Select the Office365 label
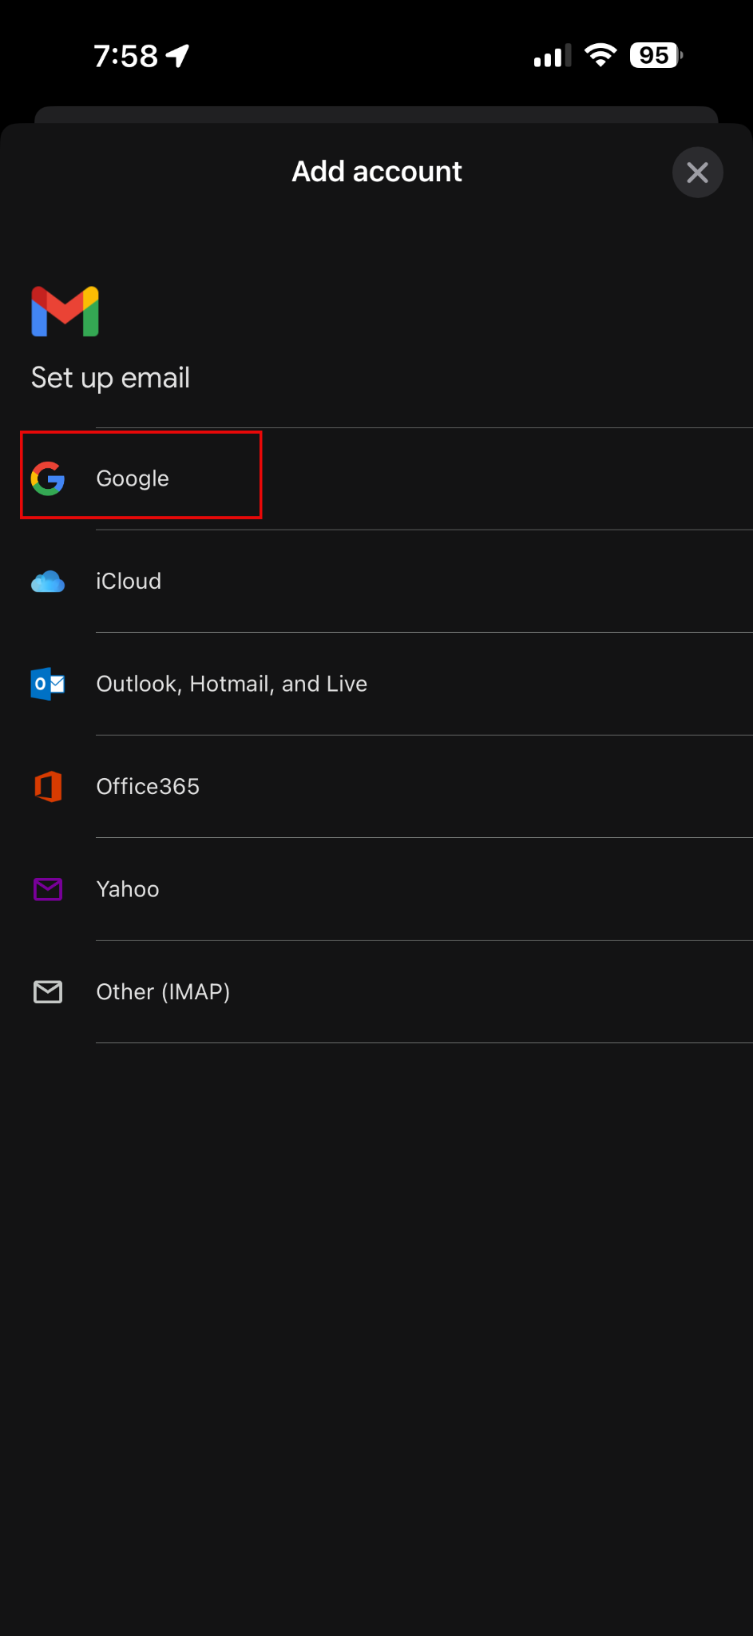The height and width of the screenshot is (1636, 753). tap(148, 787)
